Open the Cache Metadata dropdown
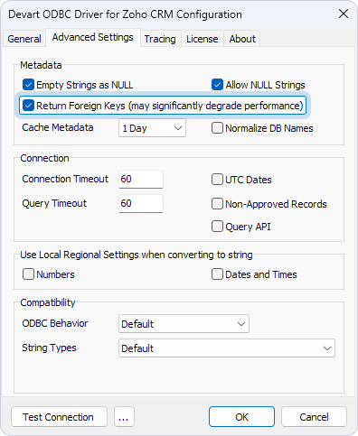 coord(152,128)
